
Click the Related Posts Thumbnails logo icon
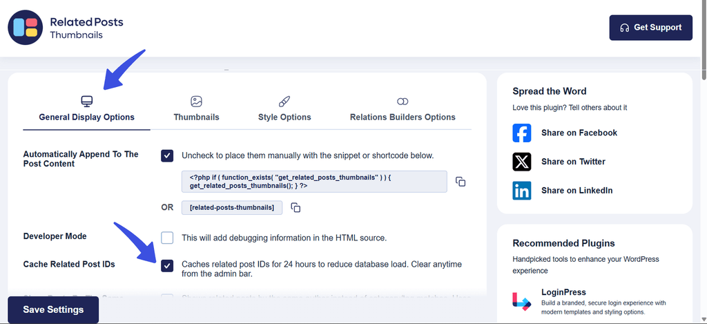click(26, 28)
